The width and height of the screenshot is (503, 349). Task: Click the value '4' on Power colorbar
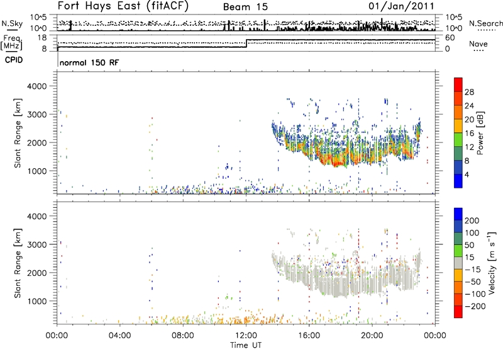(467, 174)
